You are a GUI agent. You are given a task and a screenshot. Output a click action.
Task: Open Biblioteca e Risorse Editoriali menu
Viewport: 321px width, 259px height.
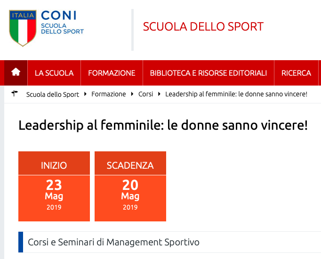click(x=208, y=73)
